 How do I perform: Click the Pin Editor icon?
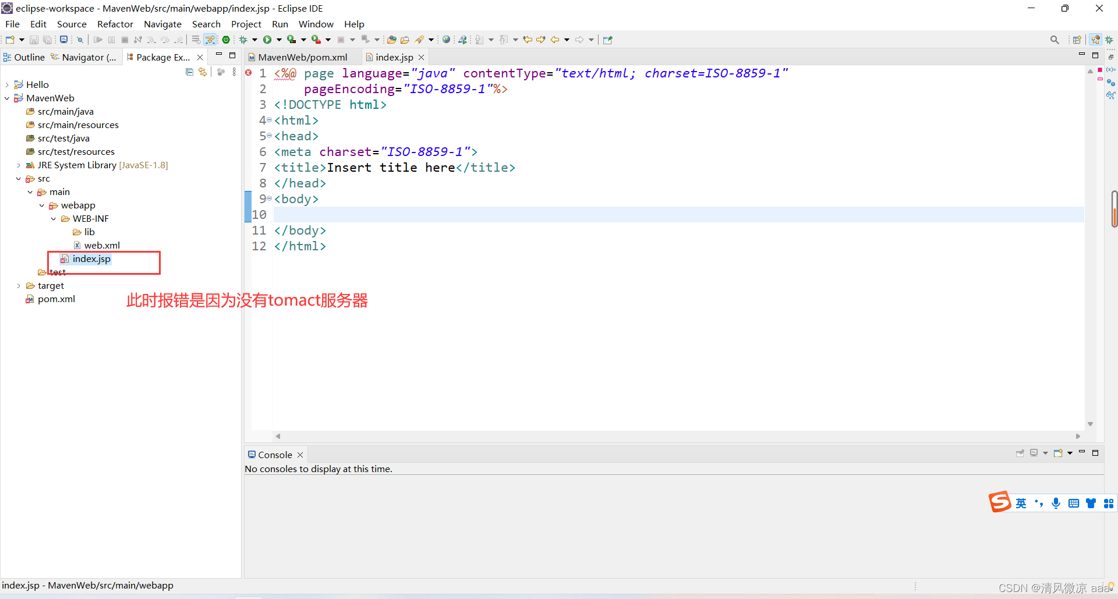coord(608,40)
